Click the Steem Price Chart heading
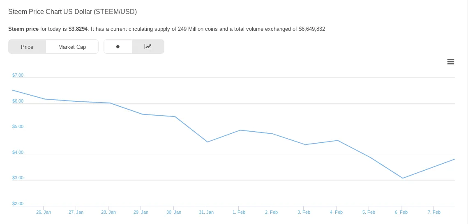The width and height of the screenshot is (468, 224). pos(73,12)
